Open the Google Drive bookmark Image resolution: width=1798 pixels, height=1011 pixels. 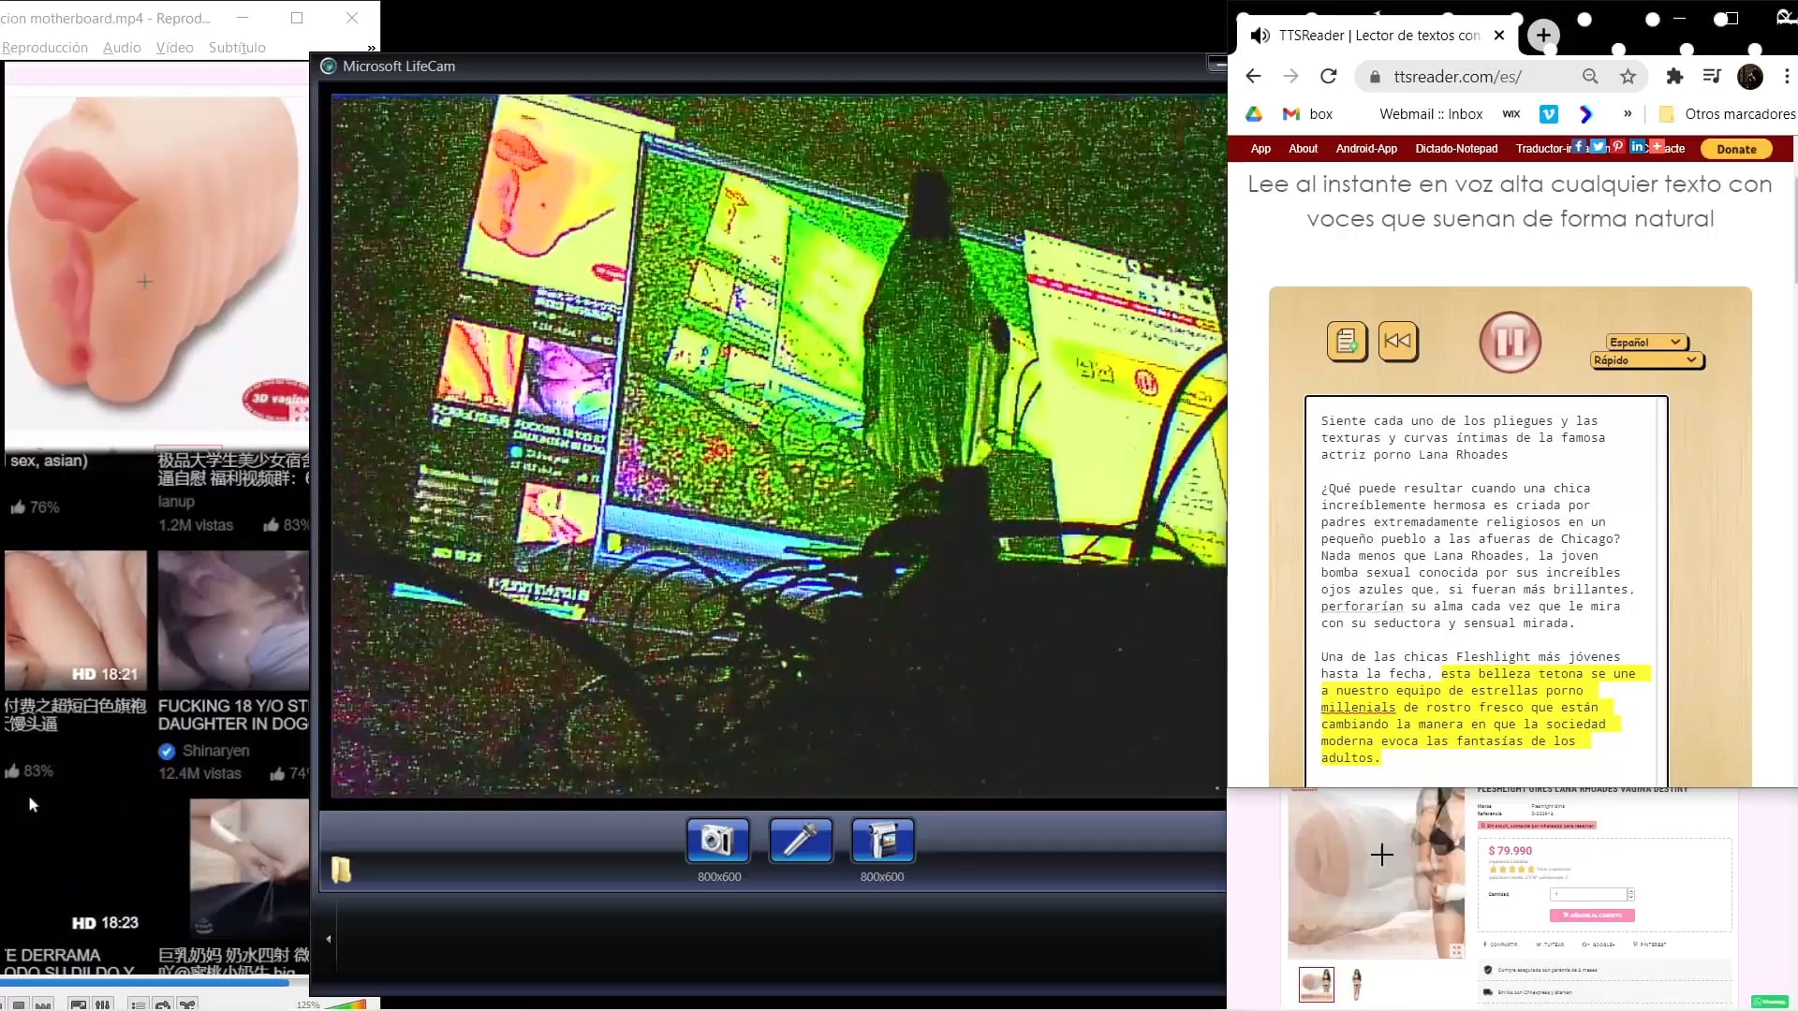click(x=1254, y=114)
